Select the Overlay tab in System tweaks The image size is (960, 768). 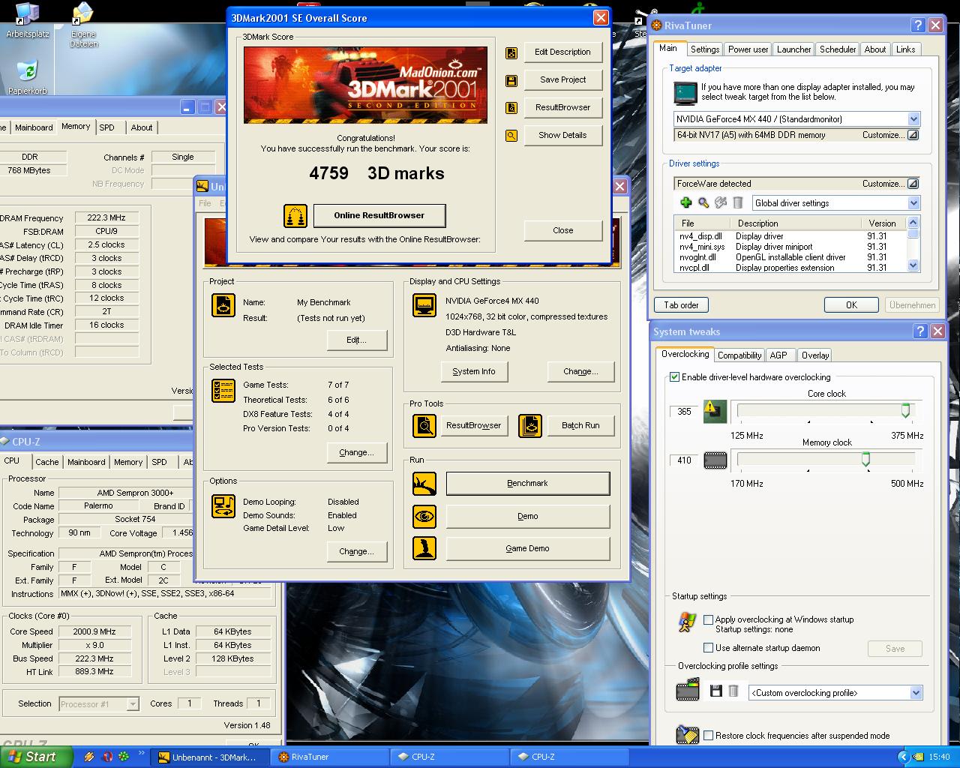pos(815,355)
